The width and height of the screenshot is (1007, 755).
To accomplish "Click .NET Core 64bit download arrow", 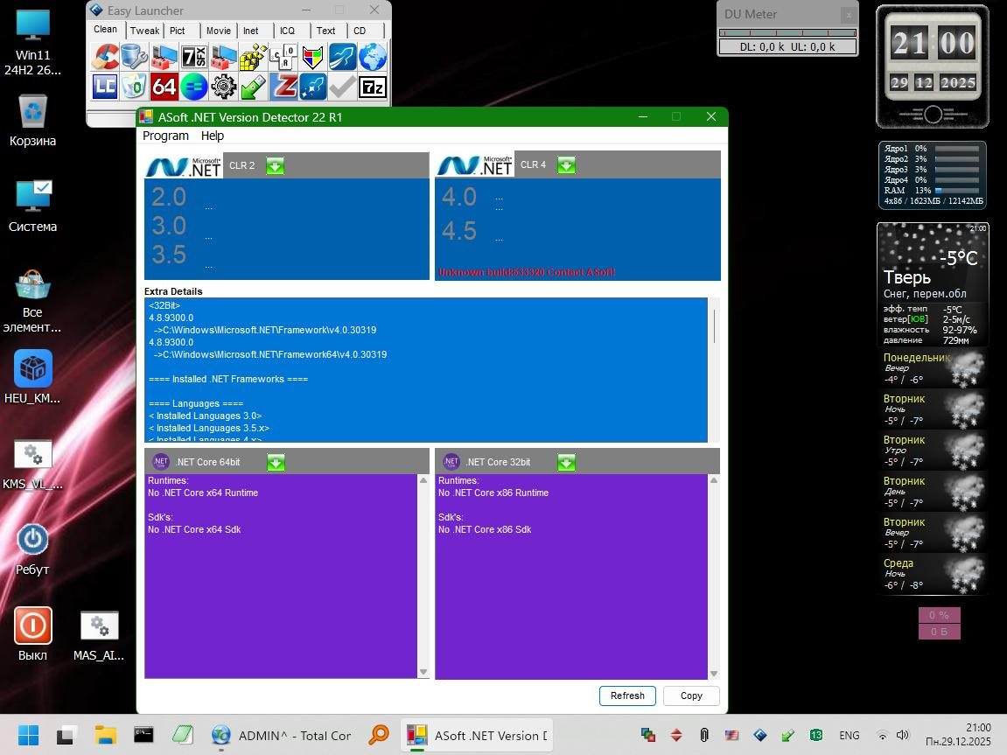I will [x=276, y=462].
